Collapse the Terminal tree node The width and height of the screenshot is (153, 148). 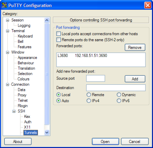pyautogui.click(x=8, y=31)
